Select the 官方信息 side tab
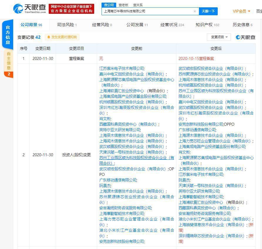 pyautogui.click(x=8, y=35)
